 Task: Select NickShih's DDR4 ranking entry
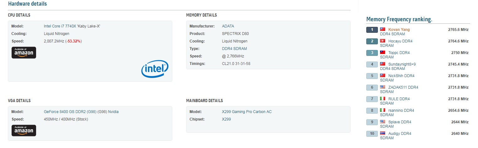401,76
